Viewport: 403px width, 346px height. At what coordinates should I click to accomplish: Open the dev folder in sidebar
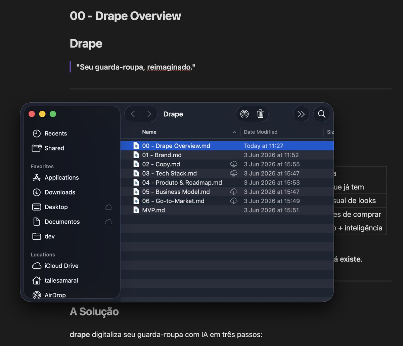click(72, 237)
